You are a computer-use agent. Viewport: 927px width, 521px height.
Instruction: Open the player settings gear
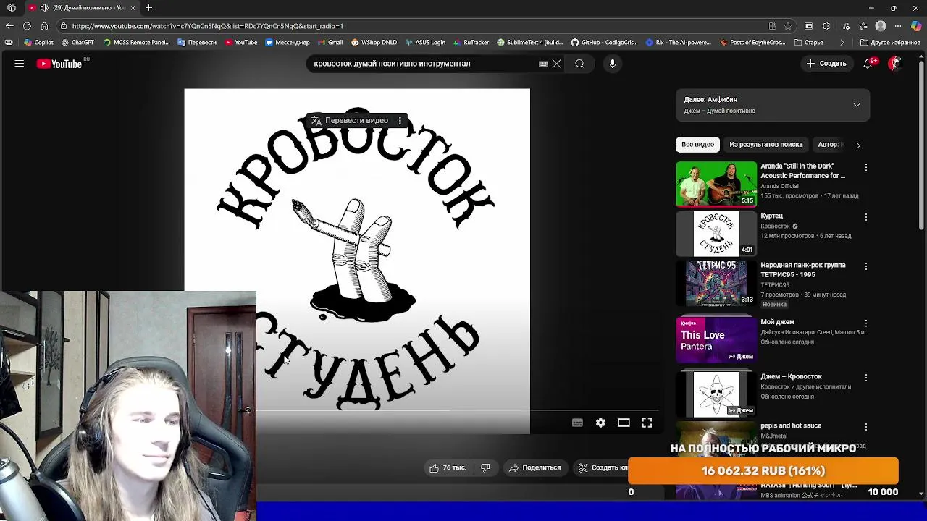[x=600, y=423]
